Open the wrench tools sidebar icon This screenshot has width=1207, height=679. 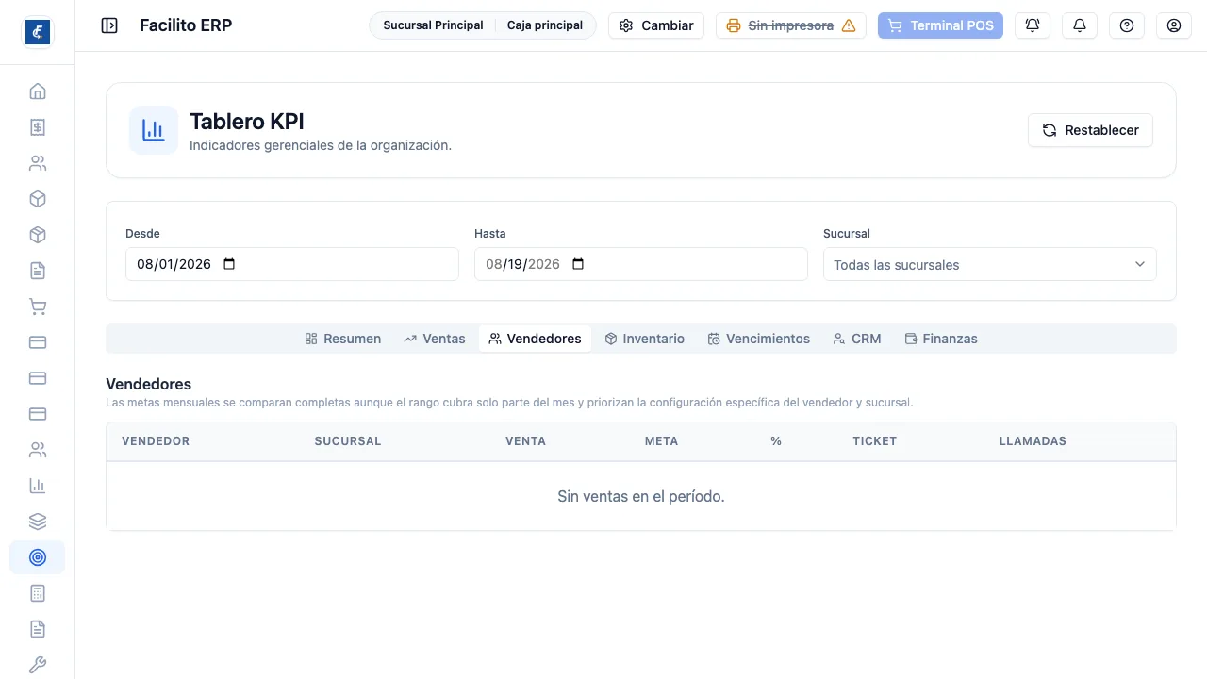coord(38,665)
